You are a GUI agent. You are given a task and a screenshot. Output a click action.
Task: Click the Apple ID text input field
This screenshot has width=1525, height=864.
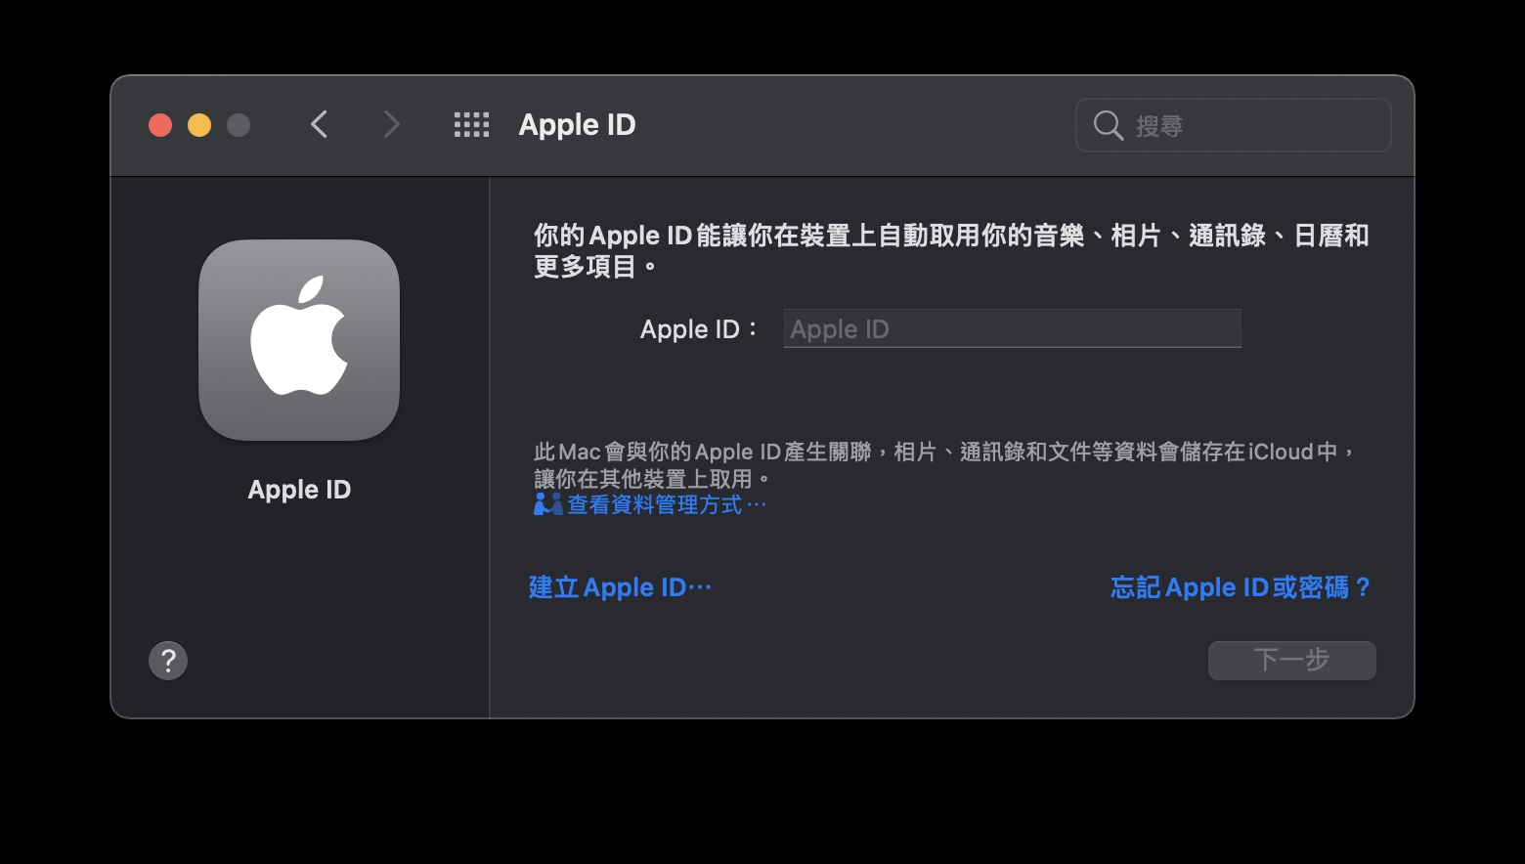tap(1012, 328)
